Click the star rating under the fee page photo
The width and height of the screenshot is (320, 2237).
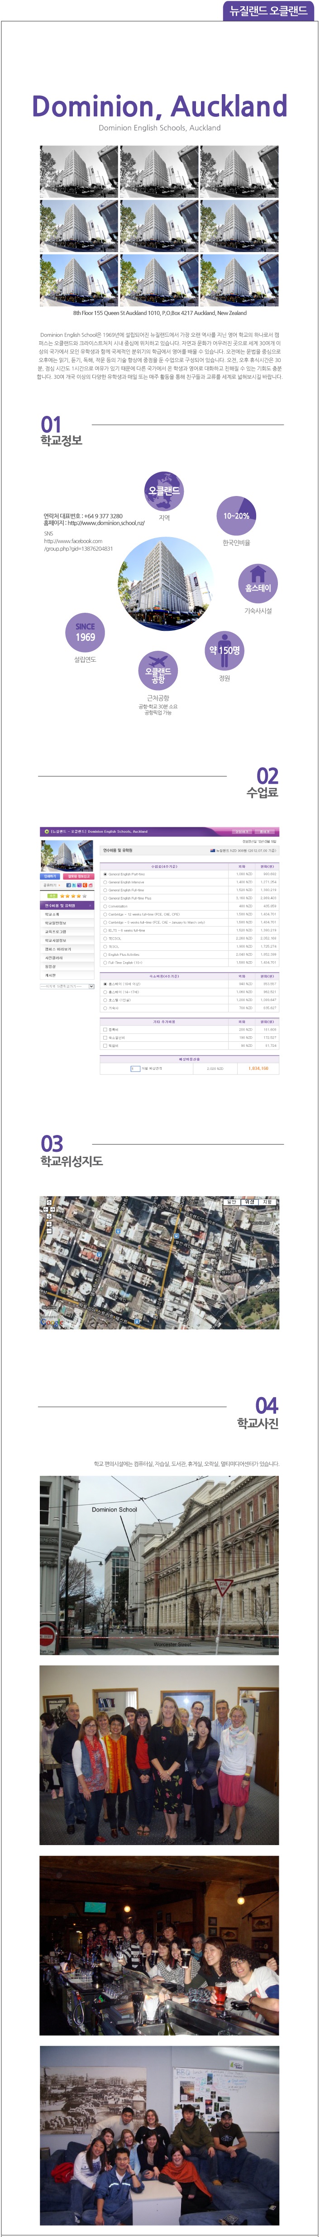pos(73,895)
